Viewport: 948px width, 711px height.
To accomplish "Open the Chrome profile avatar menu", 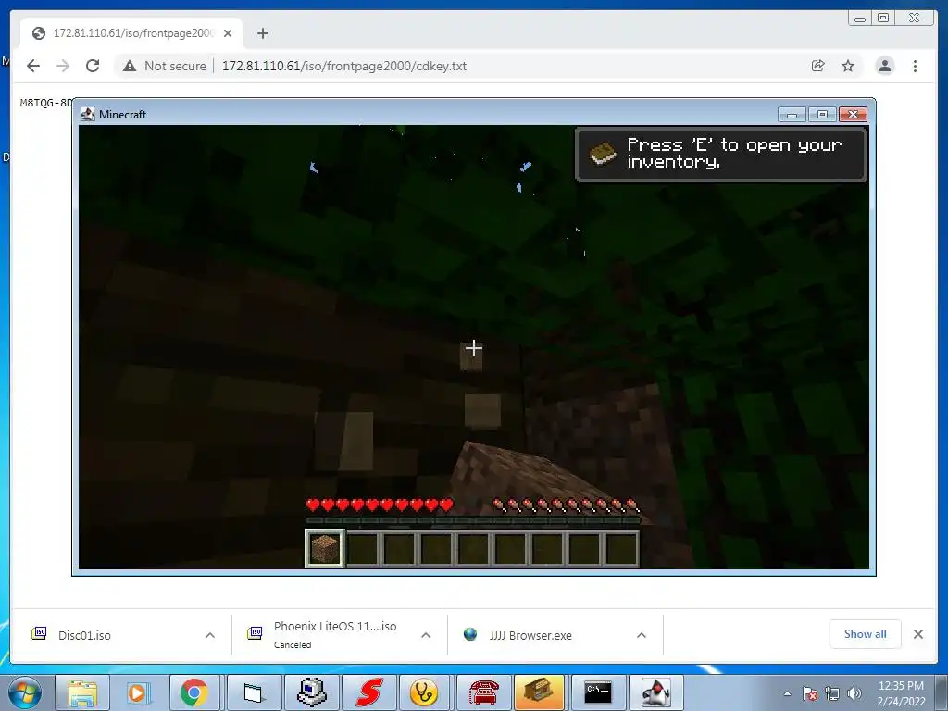I will point(884,66).
